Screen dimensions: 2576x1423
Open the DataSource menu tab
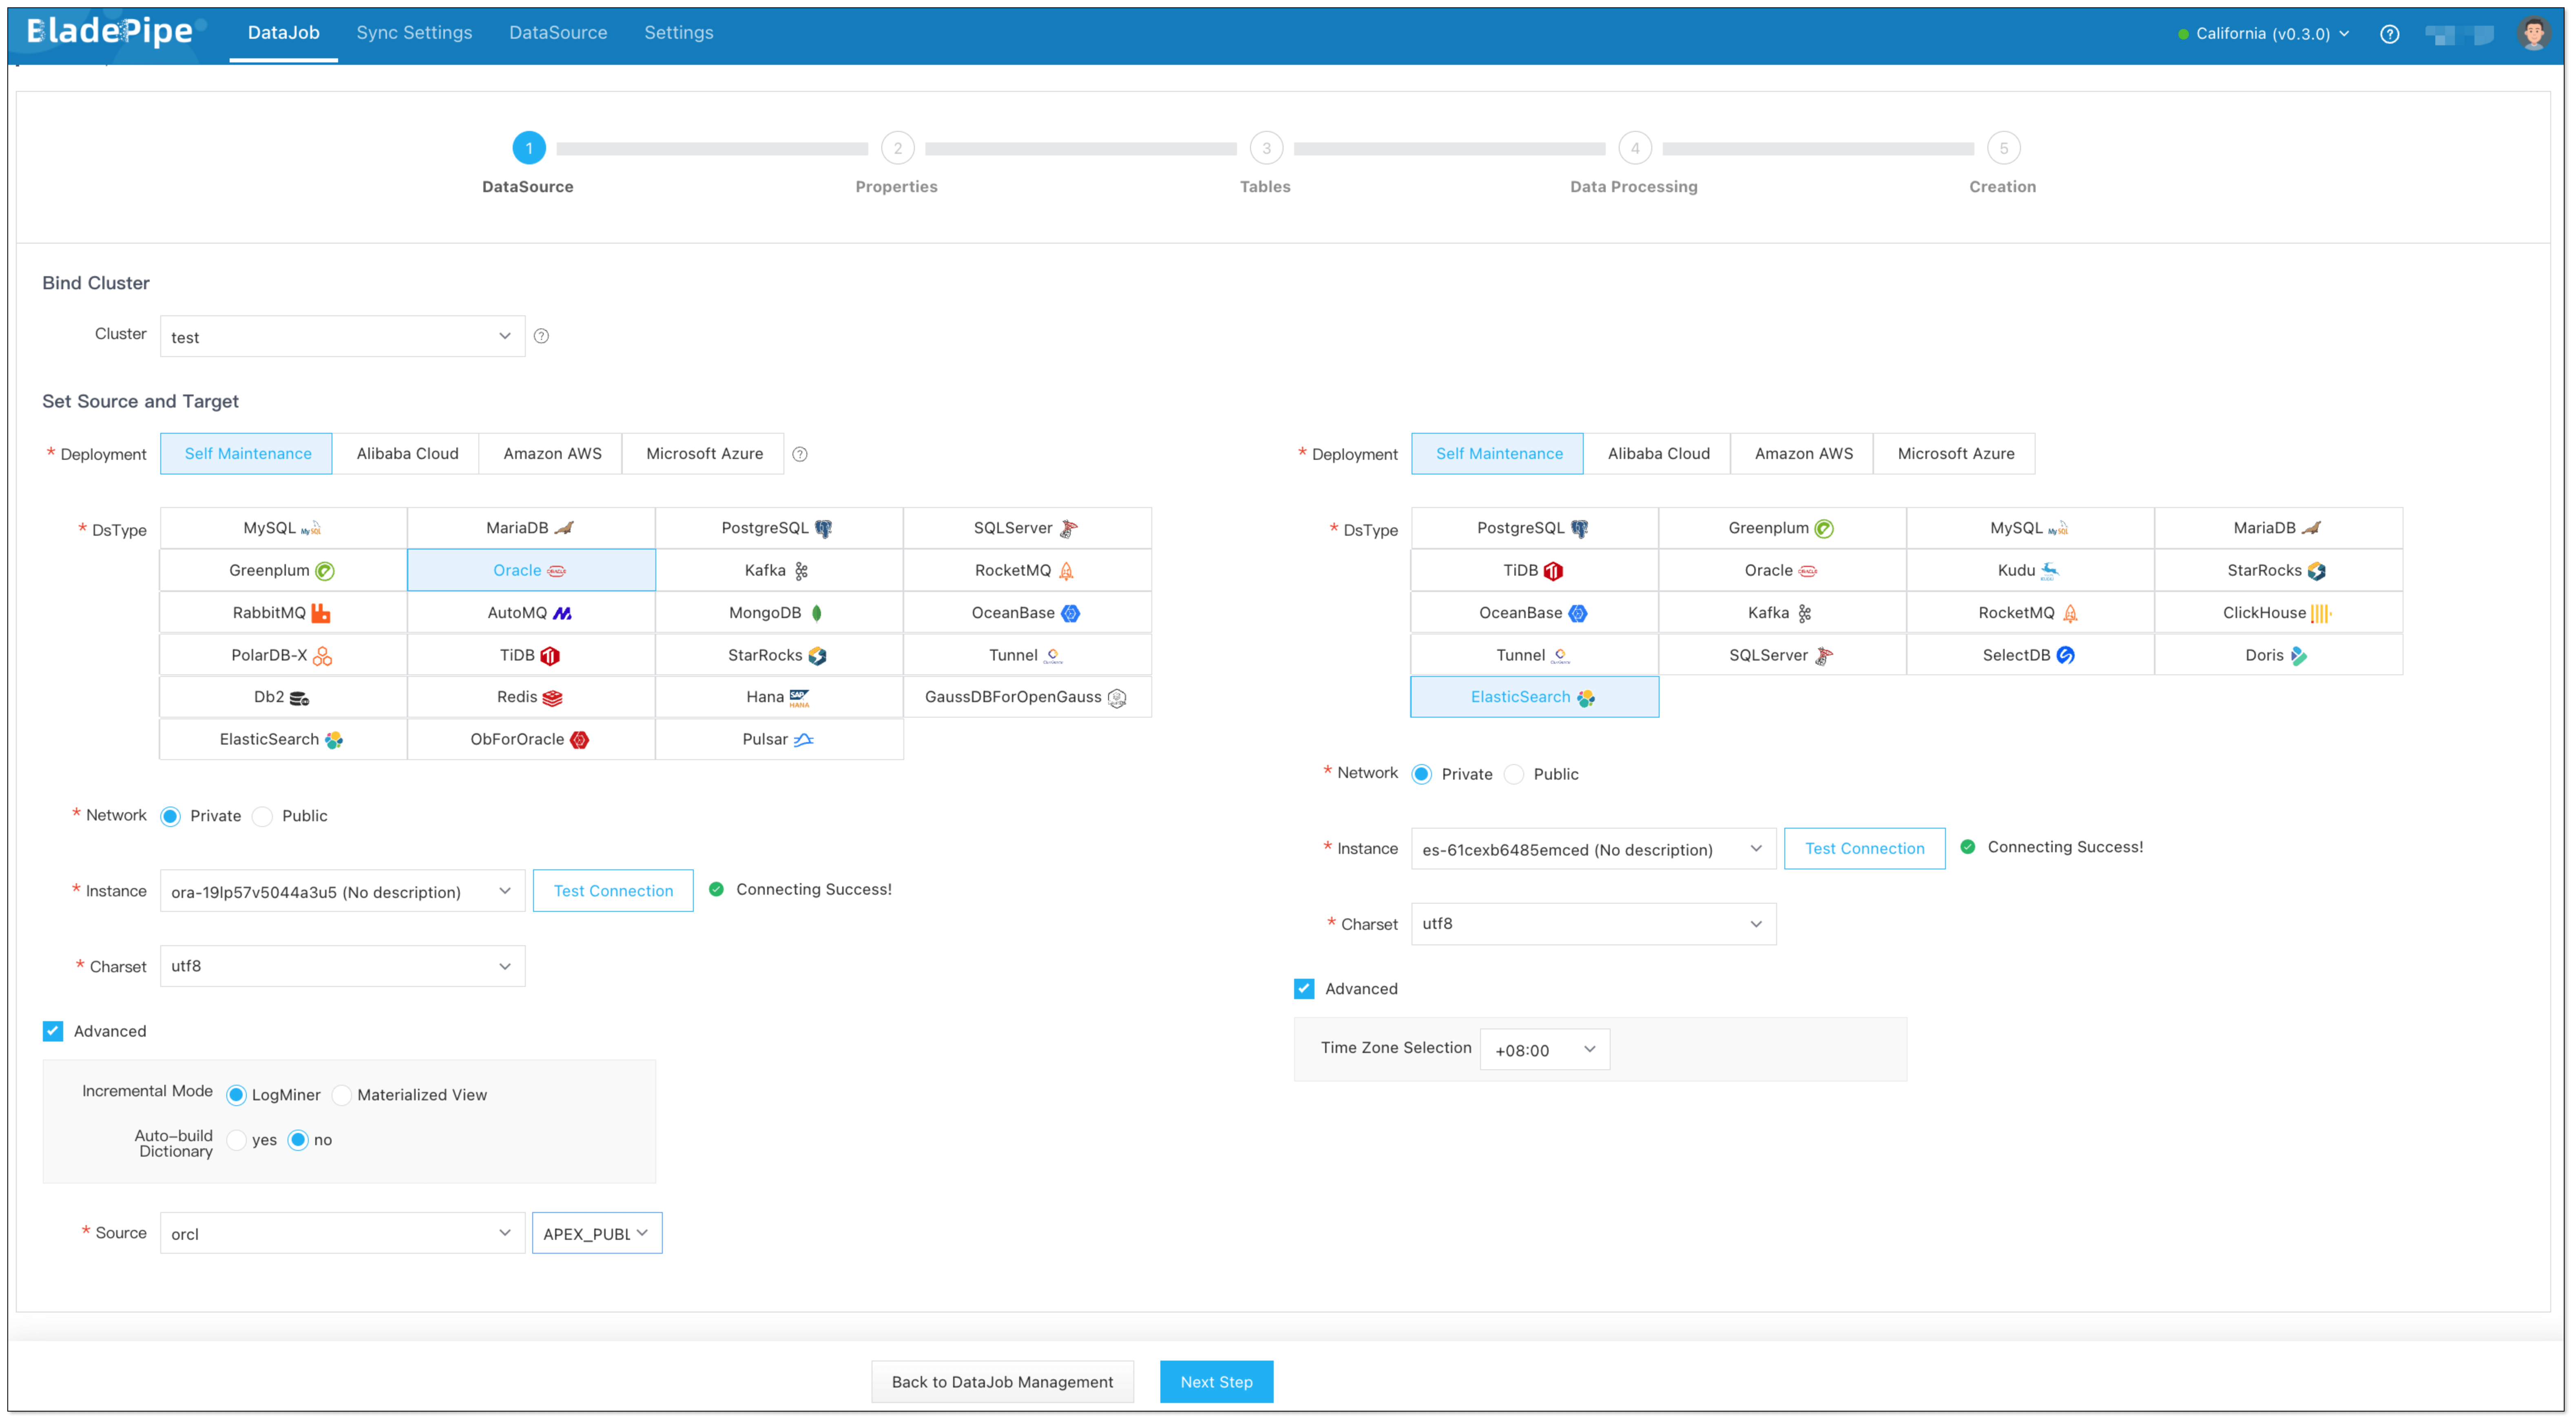558,33
